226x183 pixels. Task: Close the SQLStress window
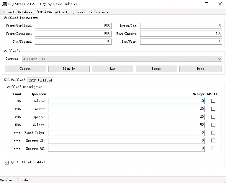220,4
